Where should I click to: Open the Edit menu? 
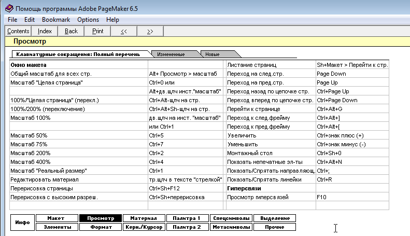point(30,20)
